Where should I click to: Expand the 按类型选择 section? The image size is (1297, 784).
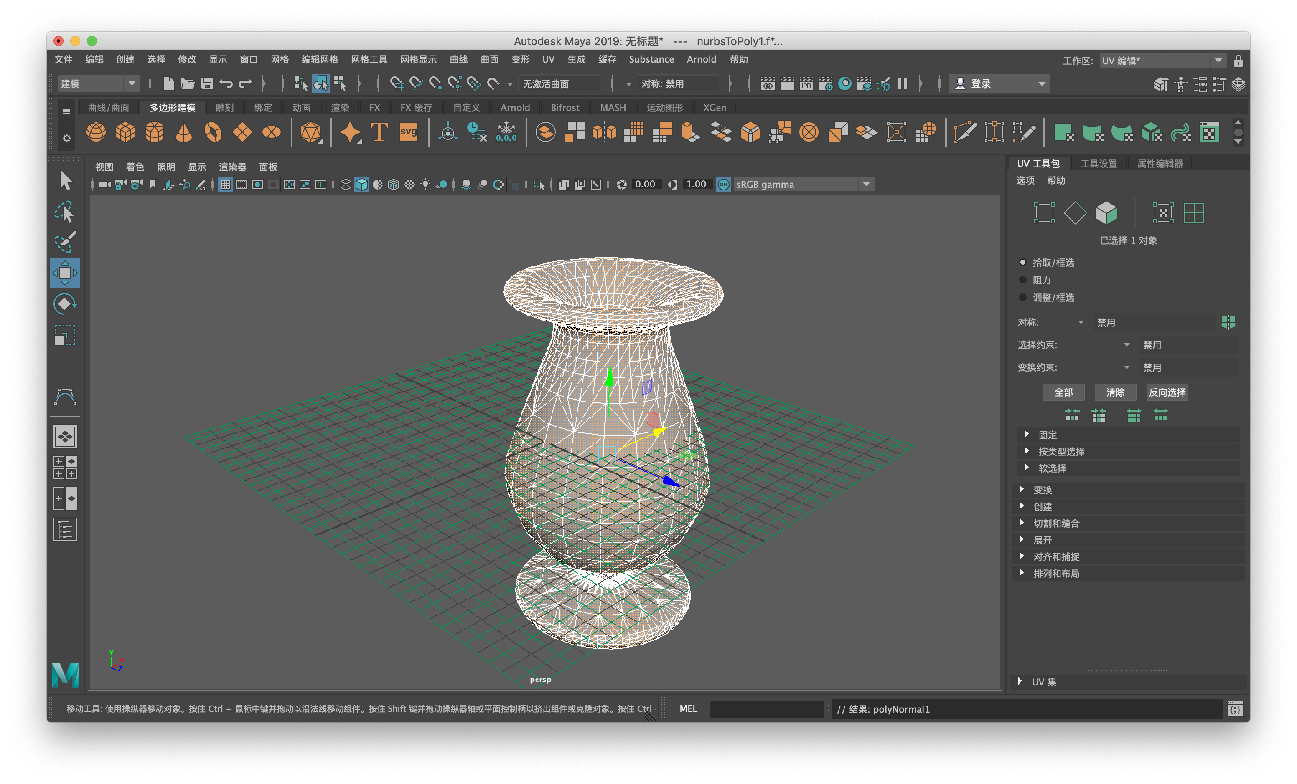(1128, 451)
